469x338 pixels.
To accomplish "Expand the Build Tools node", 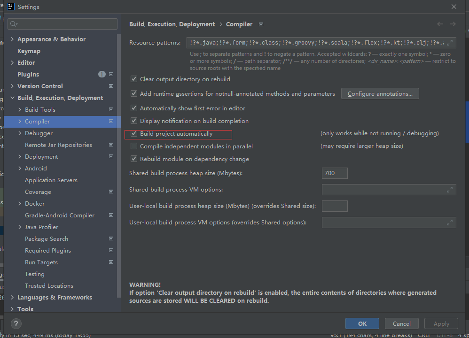I will (20, 110).
